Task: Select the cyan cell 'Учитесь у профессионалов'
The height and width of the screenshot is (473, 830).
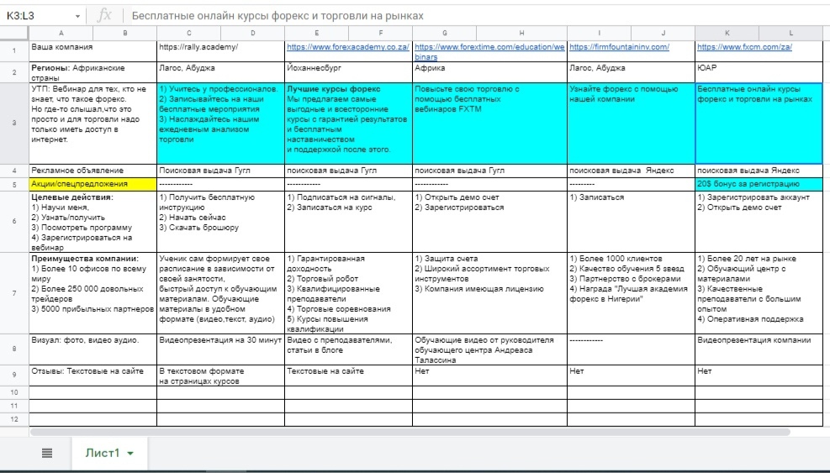Action: point(220,124)
